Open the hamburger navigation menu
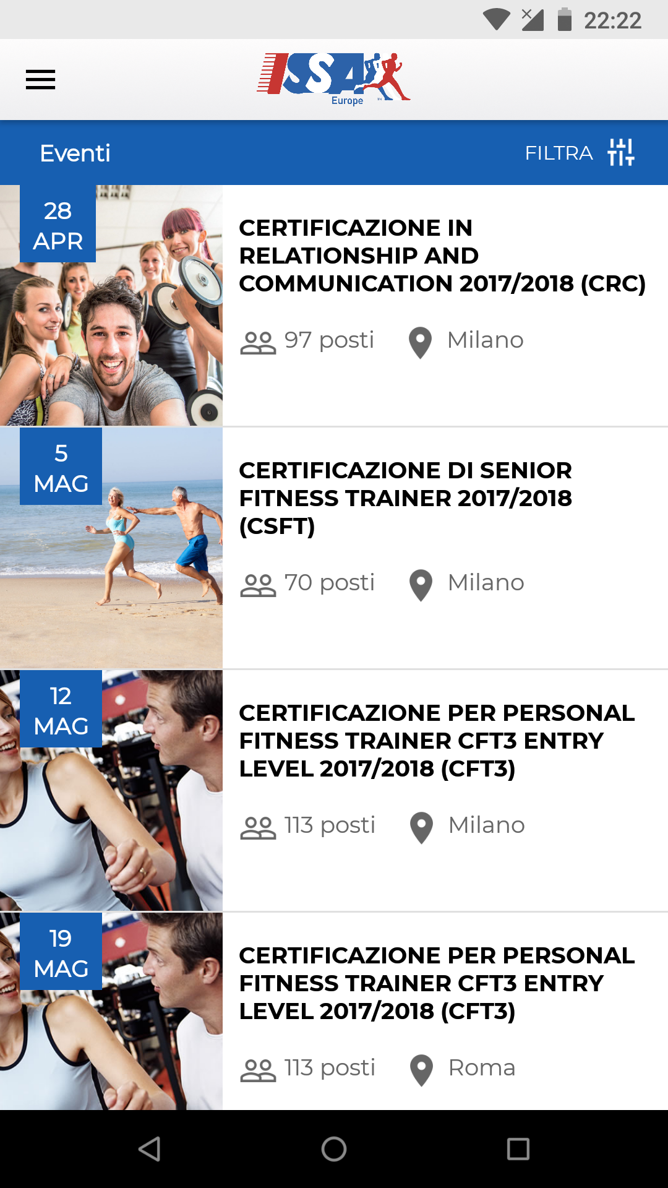Viewport: 668px width, 1188px height. tap(40, 80)
